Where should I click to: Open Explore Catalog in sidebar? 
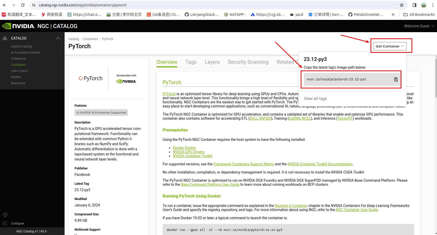22,46
